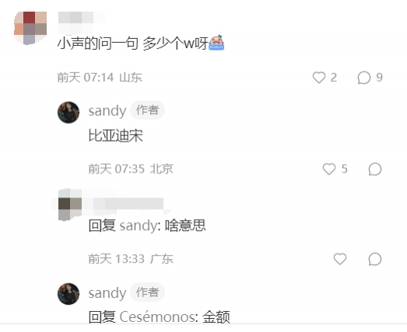Click the crying emoji in first comment

click(x=216, y=42)
